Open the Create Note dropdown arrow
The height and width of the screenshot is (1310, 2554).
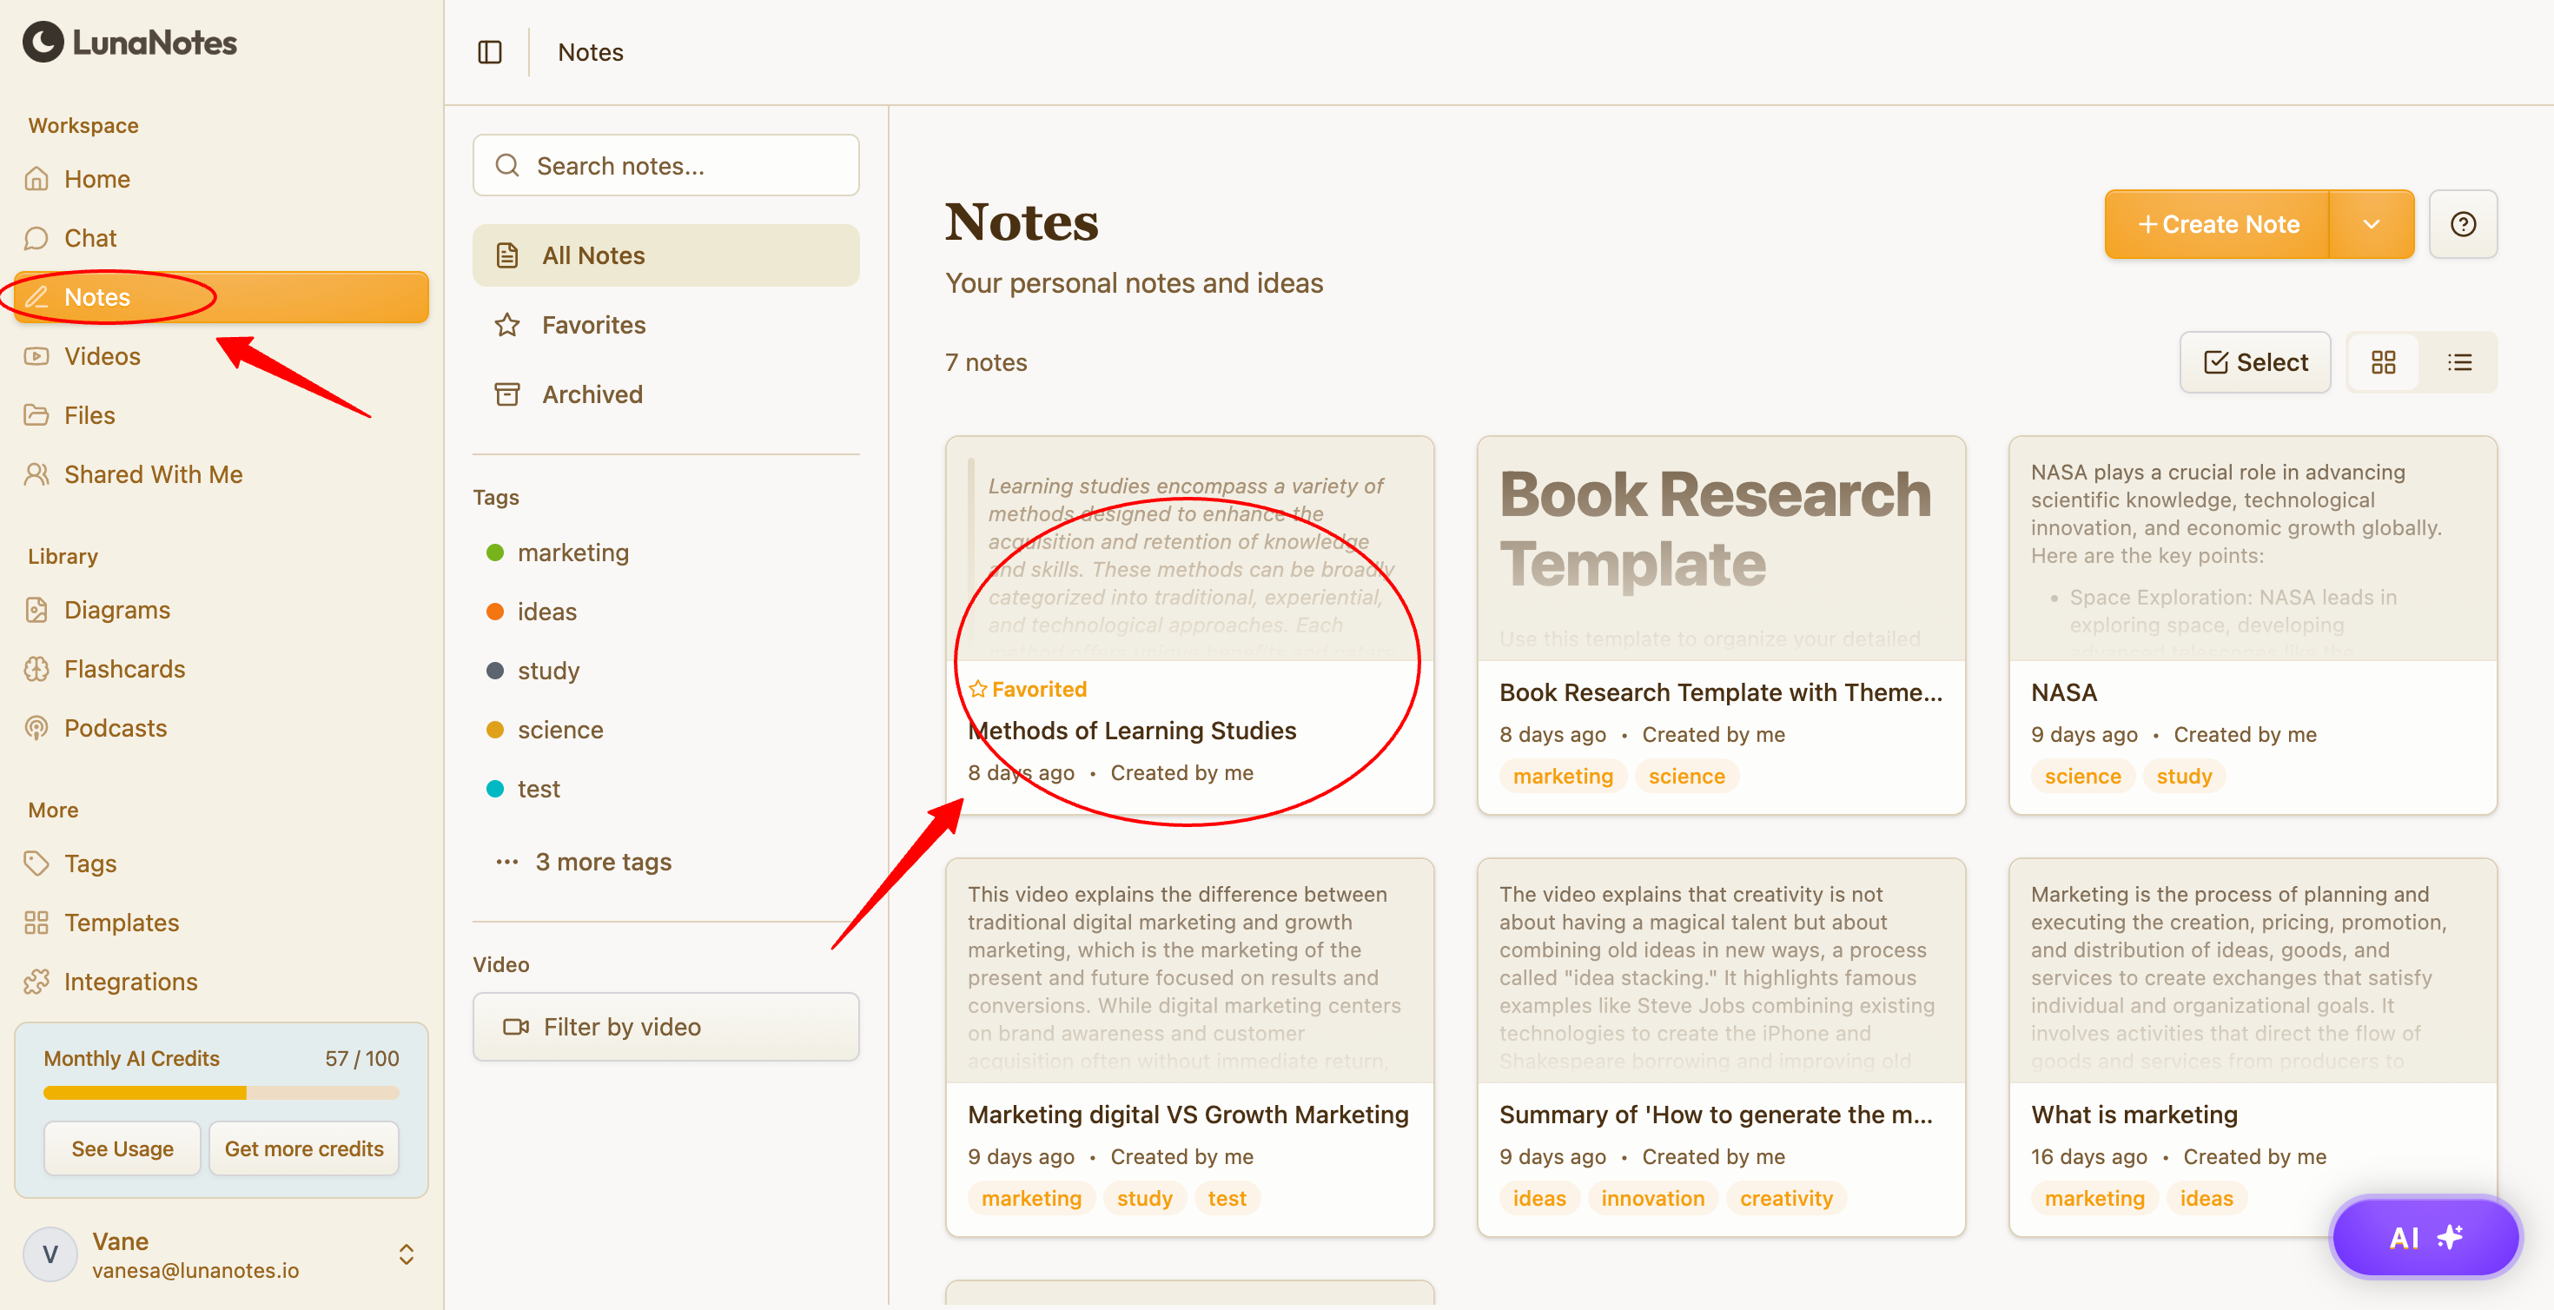click(x=2372, y=224)
